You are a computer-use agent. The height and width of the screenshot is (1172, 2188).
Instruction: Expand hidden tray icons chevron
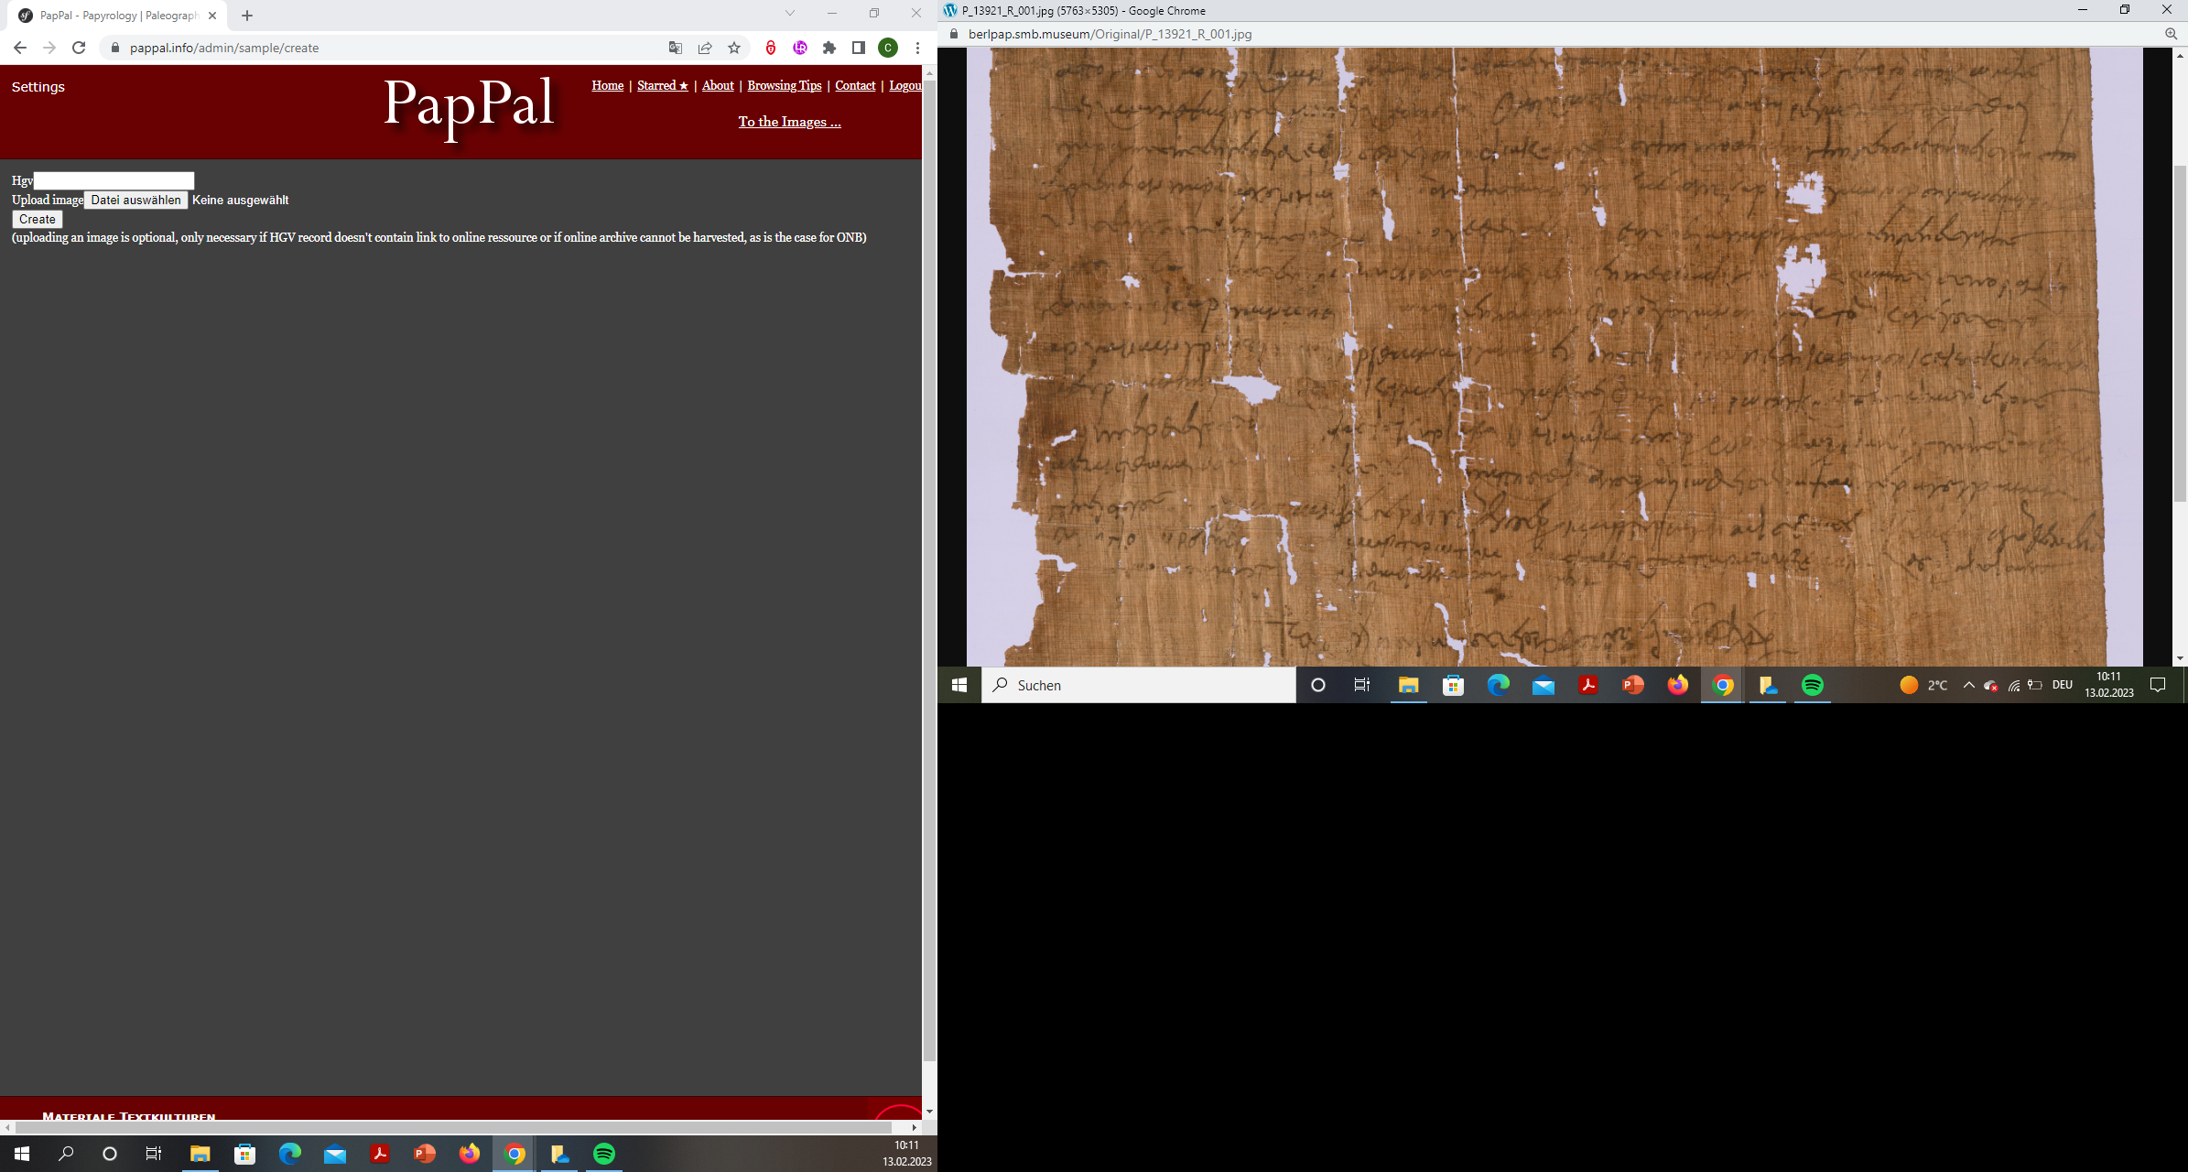click(x=1968, y=685)
